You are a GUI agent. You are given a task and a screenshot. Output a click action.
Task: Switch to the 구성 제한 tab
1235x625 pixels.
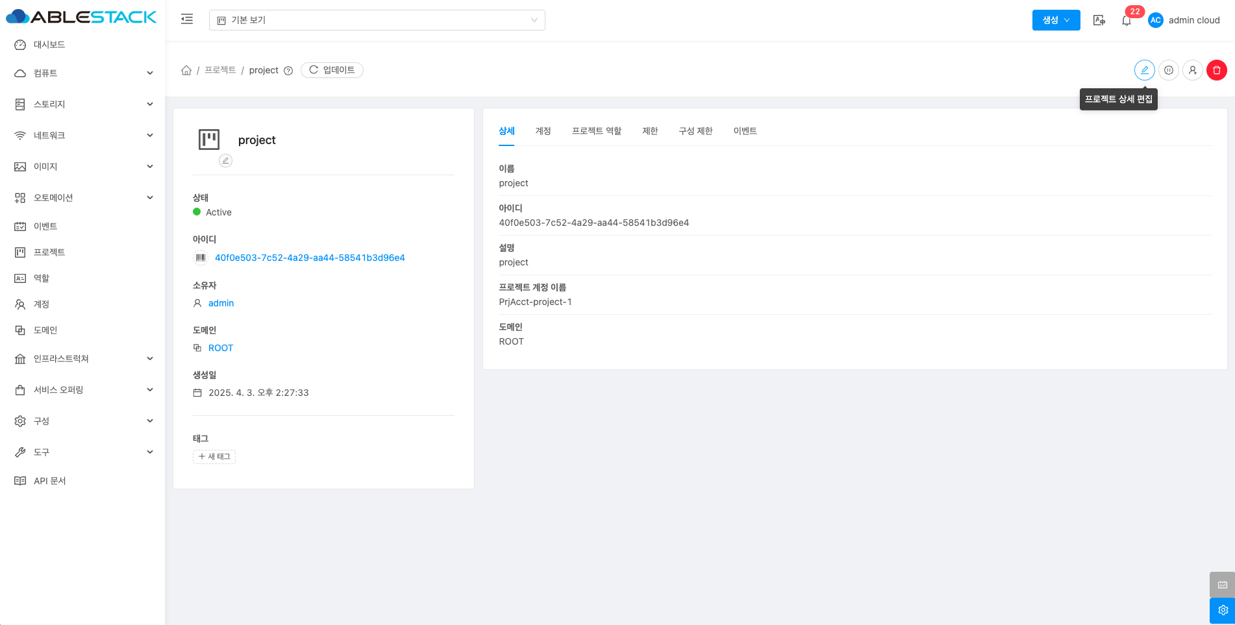coord(695,131)
